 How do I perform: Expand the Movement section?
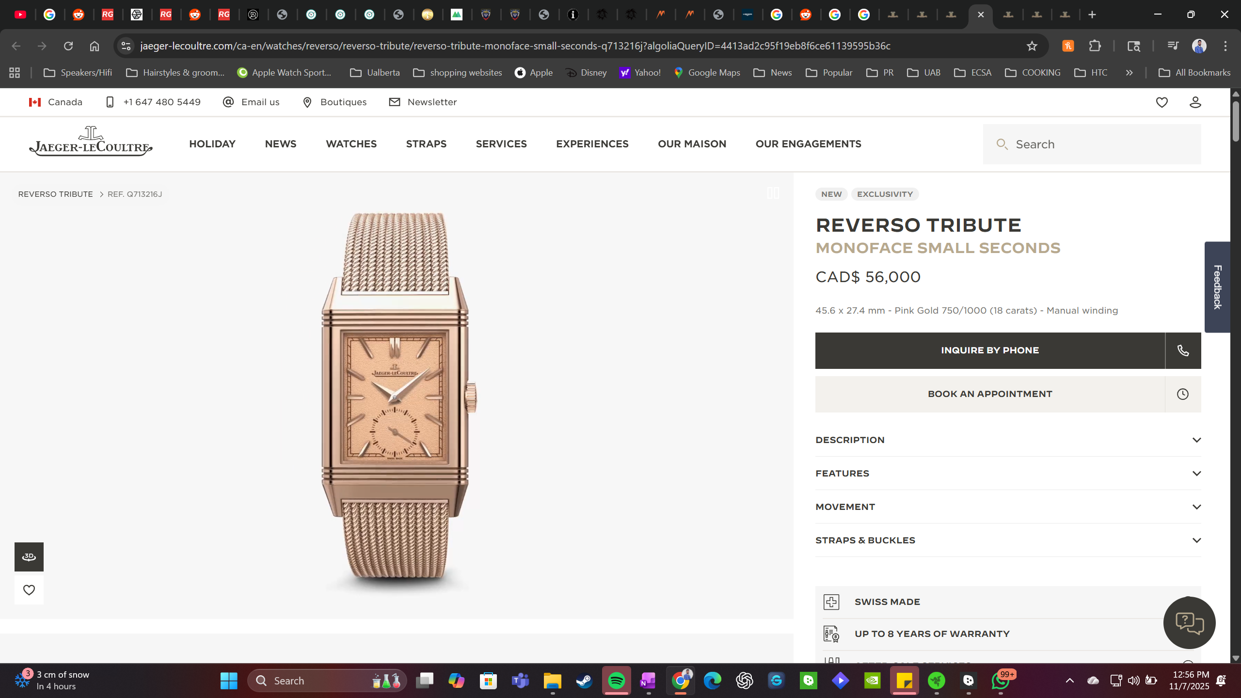coord(1008,507)
